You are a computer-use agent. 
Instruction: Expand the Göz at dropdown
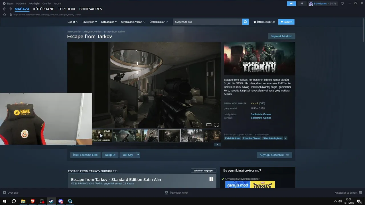[x=73, y=22]
